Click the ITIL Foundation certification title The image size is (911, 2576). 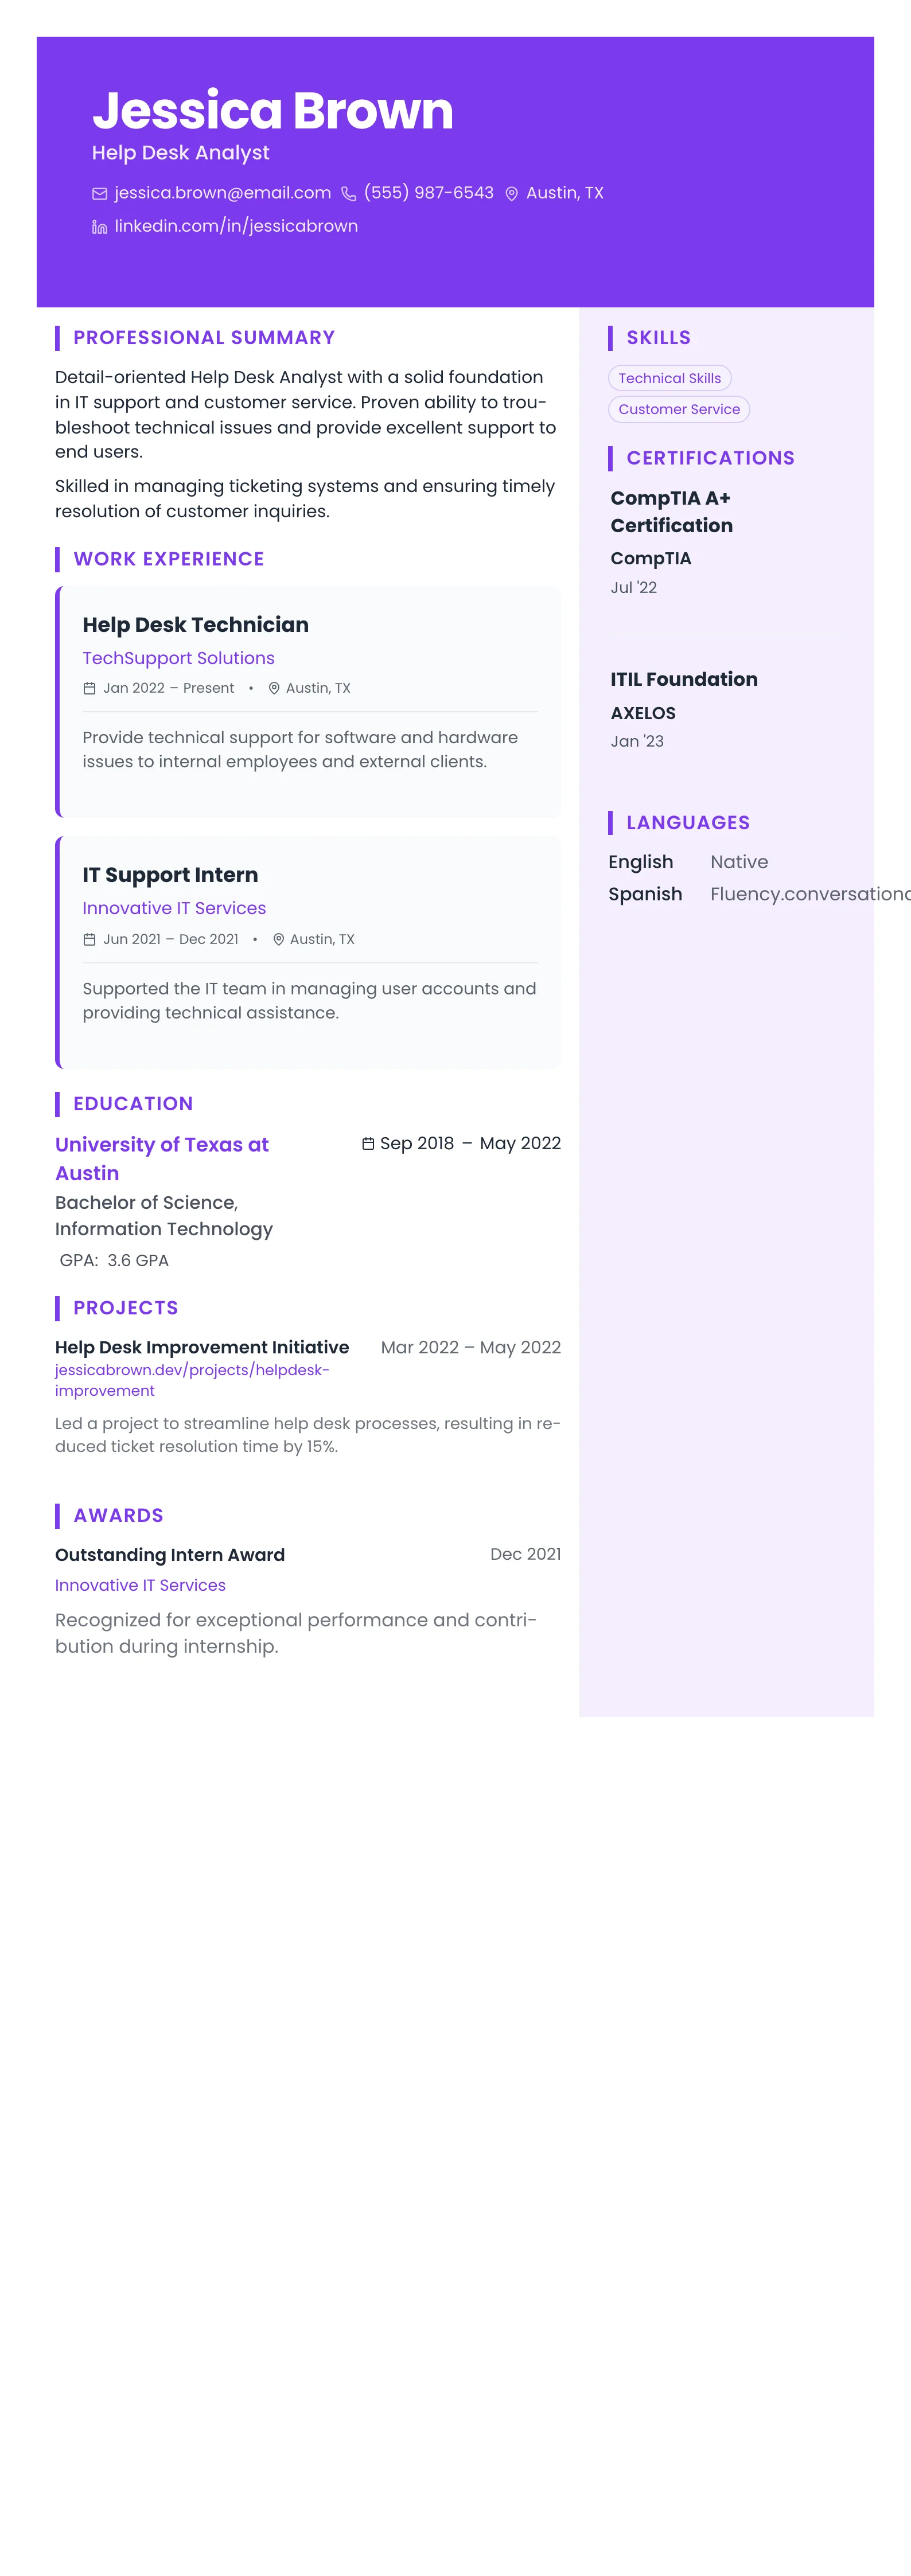click(x=684, y=679)
